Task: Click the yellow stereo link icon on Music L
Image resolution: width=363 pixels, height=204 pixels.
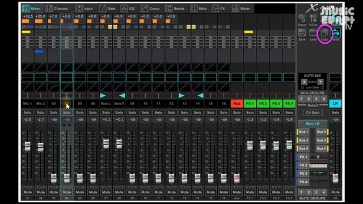Action: coord(110,27)
